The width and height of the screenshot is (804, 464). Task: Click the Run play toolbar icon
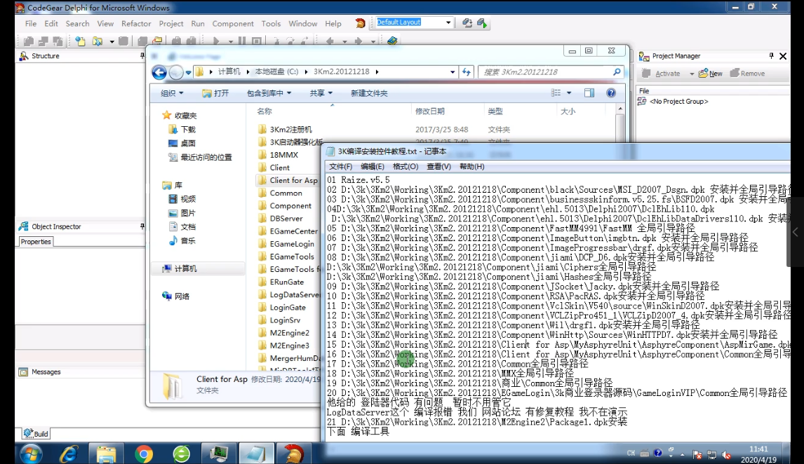216,41
